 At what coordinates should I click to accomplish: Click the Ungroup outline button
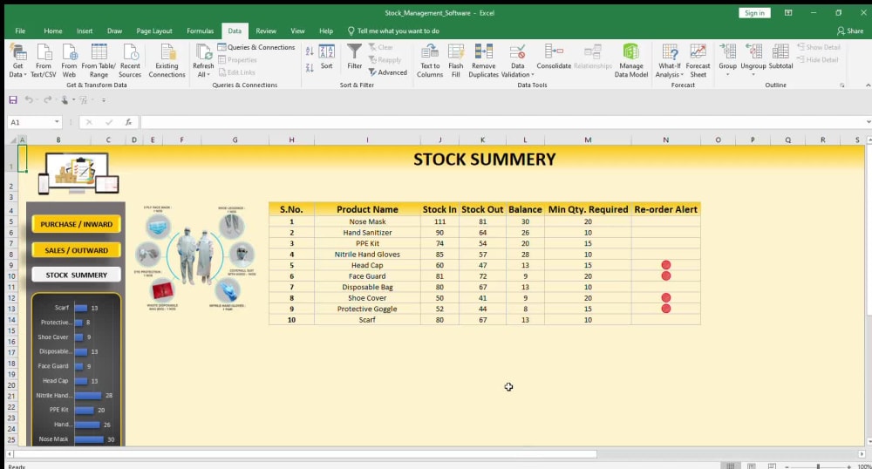click(x=753, y=59)
